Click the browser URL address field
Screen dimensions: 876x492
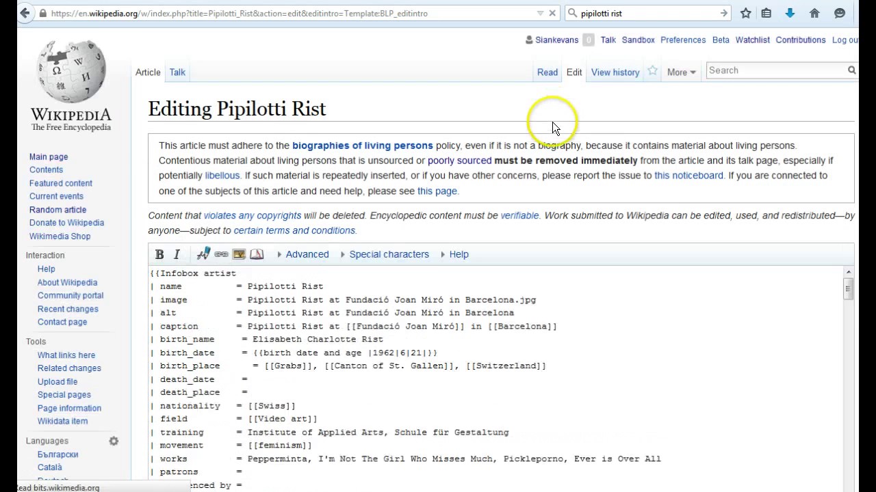pyautogui.click(x=291, y=13)
